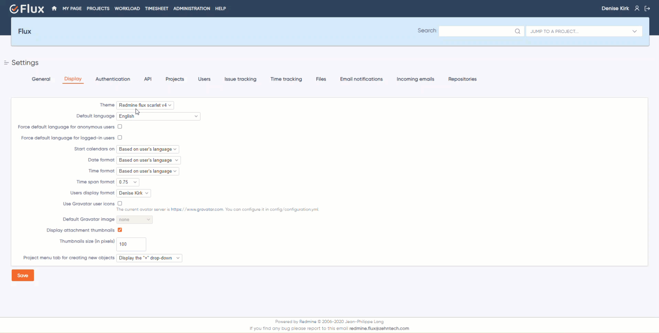Screen dimensions: 659x333
Task: Expand the Default language dropdown
Action: 158,116
